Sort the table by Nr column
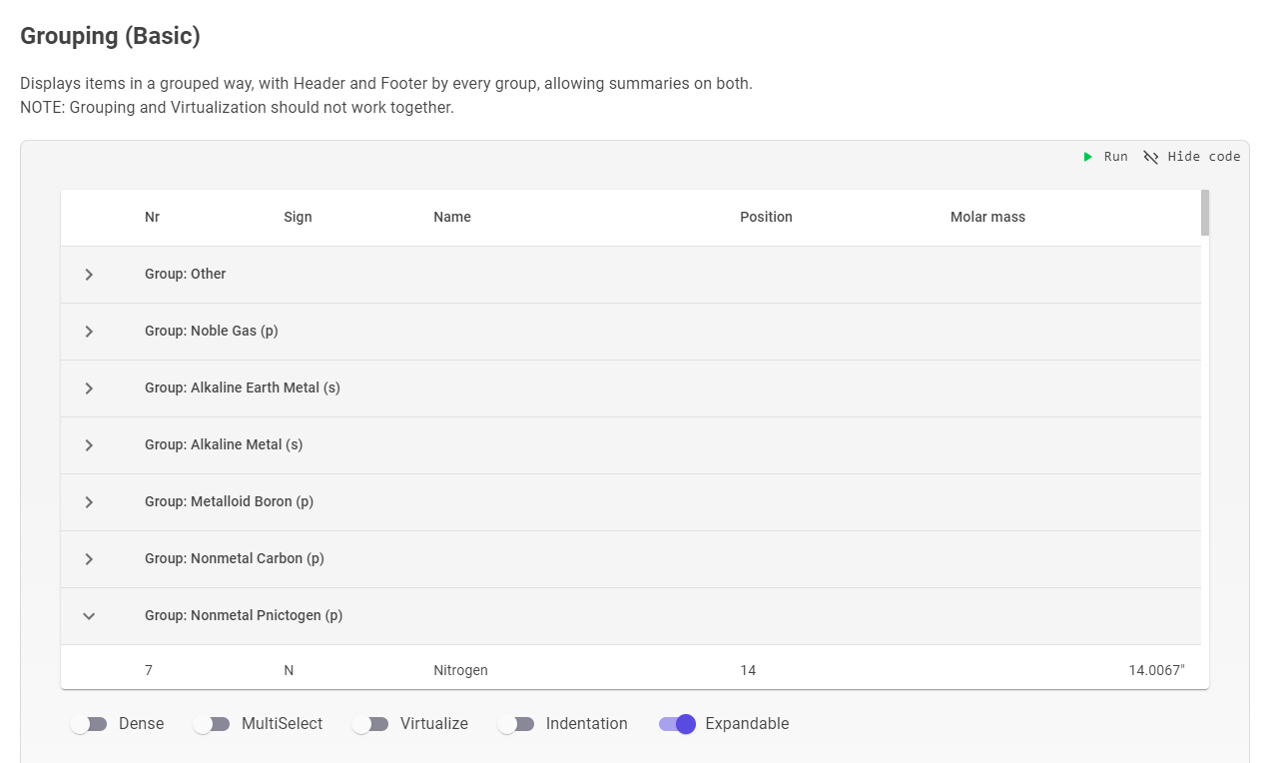This screenshot has width=1267, height=763. coord(152,217)
